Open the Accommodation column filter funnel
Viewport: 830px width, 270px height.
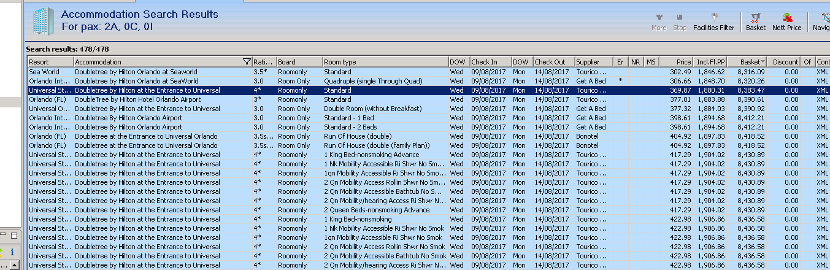coord(247,62)
